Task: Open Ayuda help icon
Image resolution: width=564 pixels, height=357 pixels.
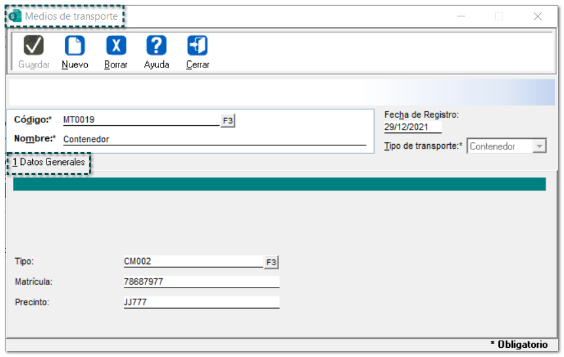Action: coord(157,46)
